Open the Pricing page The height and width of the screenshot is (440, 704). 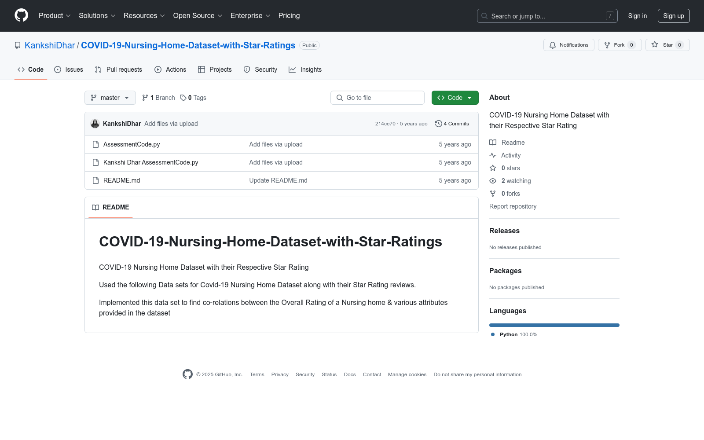click(x=289, y=15)
